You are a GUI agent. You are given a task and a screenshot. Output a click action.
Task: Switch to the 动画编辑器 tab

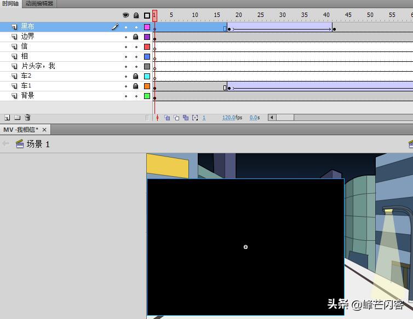[x=39, y=4]
